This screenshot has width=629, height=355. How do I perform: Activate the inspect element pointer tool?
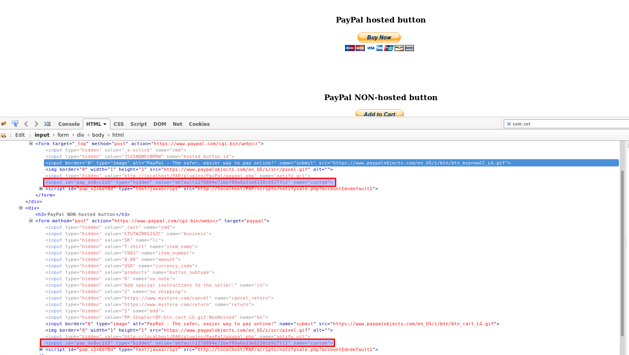(x=15, y=124)
